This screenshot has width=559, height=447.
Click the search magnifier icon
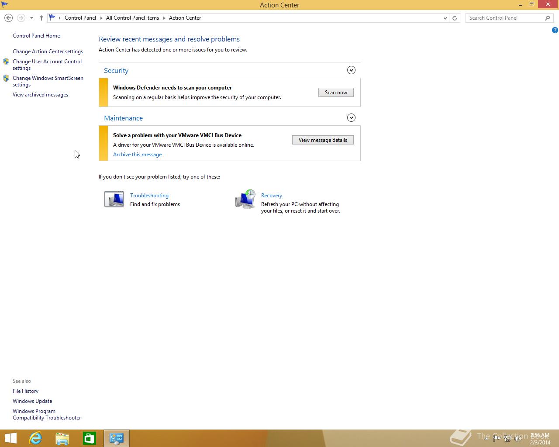coord(547,18)
